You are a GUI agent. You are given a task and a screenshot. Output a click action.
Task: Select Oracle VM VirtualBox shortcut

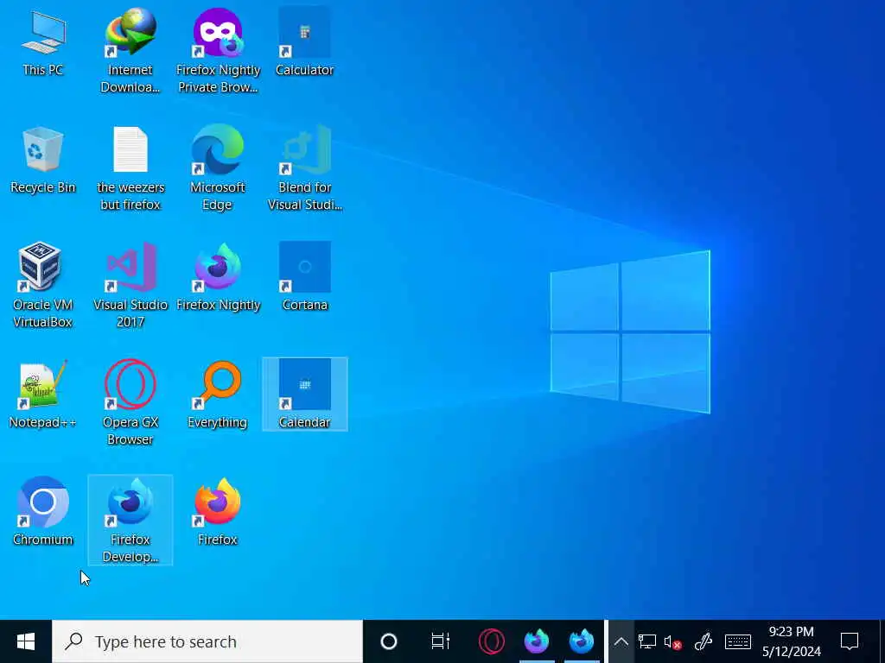pyautogui.click(x=43, y=285)
